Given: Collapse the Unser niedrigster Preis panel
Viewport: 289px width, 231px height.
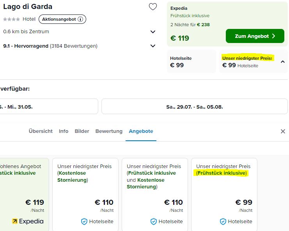Looking at the screenshot, I should [282, 62].
